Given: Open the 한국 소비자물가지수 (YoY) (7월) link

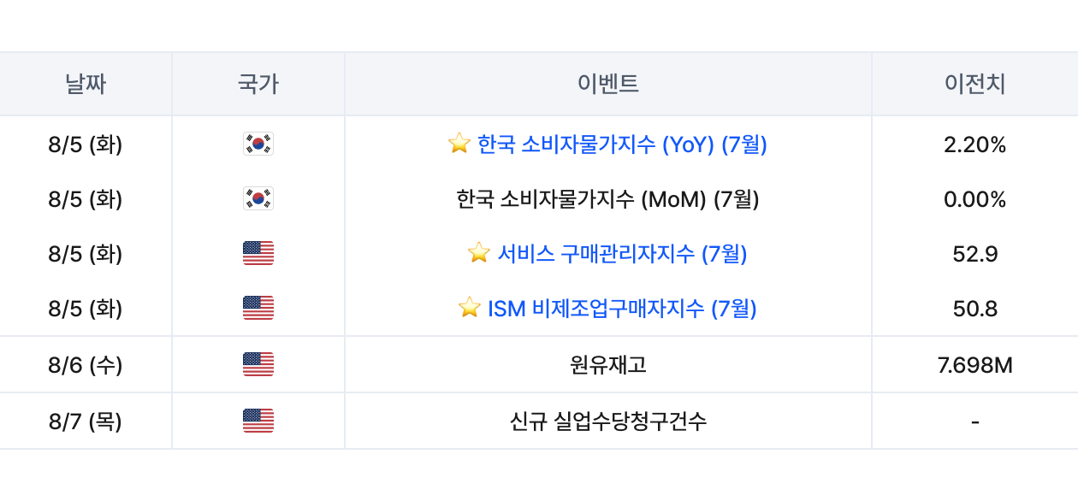Looking at the screenshot, I should (x=622, y=144).
